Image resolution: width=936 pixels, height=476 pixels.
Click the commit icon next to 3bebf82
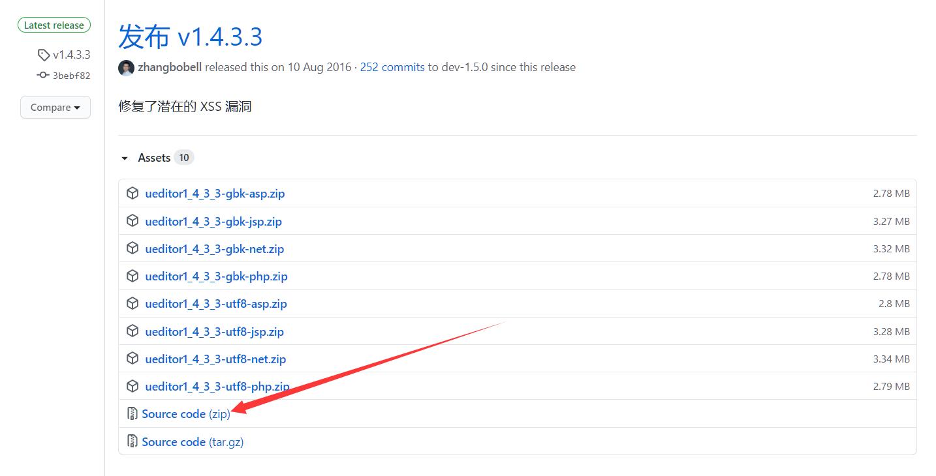point(43,75)
